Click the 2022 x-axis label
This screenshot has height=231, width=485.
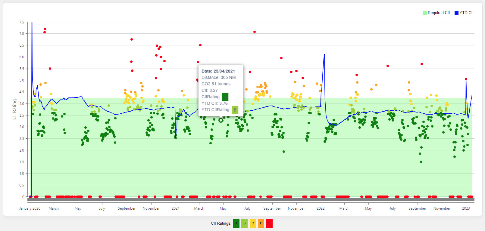[321, 208]
